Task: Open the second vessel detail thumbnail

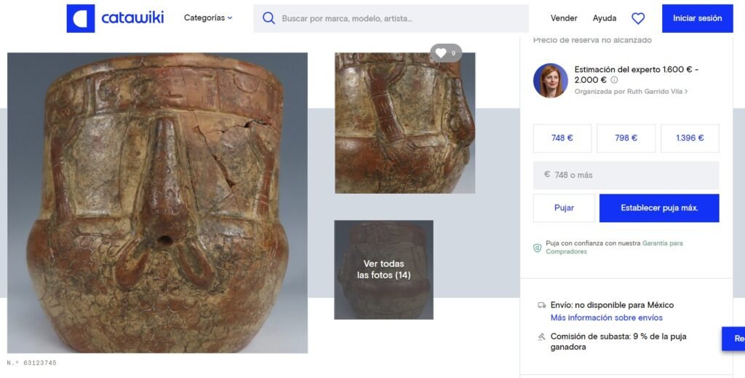Action: click(x=405, y=122)
